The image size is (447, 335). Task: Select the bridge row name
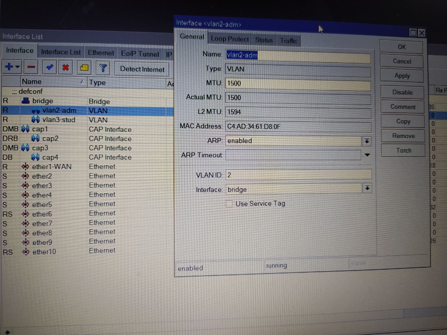point(43,101)
